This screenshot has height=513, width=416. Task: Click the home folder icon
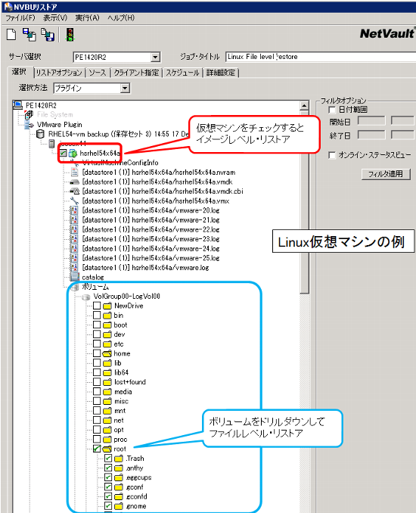click(x=107, y=353)
